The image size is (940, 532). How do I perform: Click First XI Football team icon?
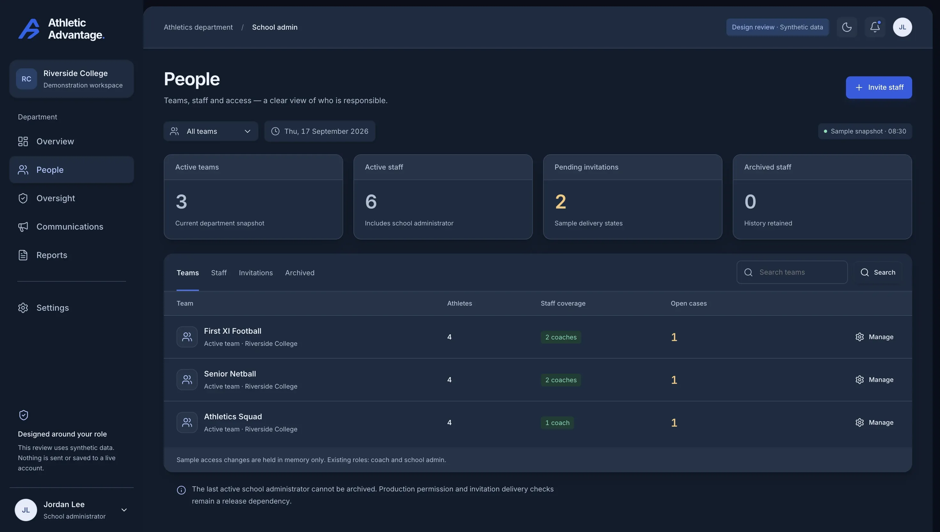pos(187,337)
